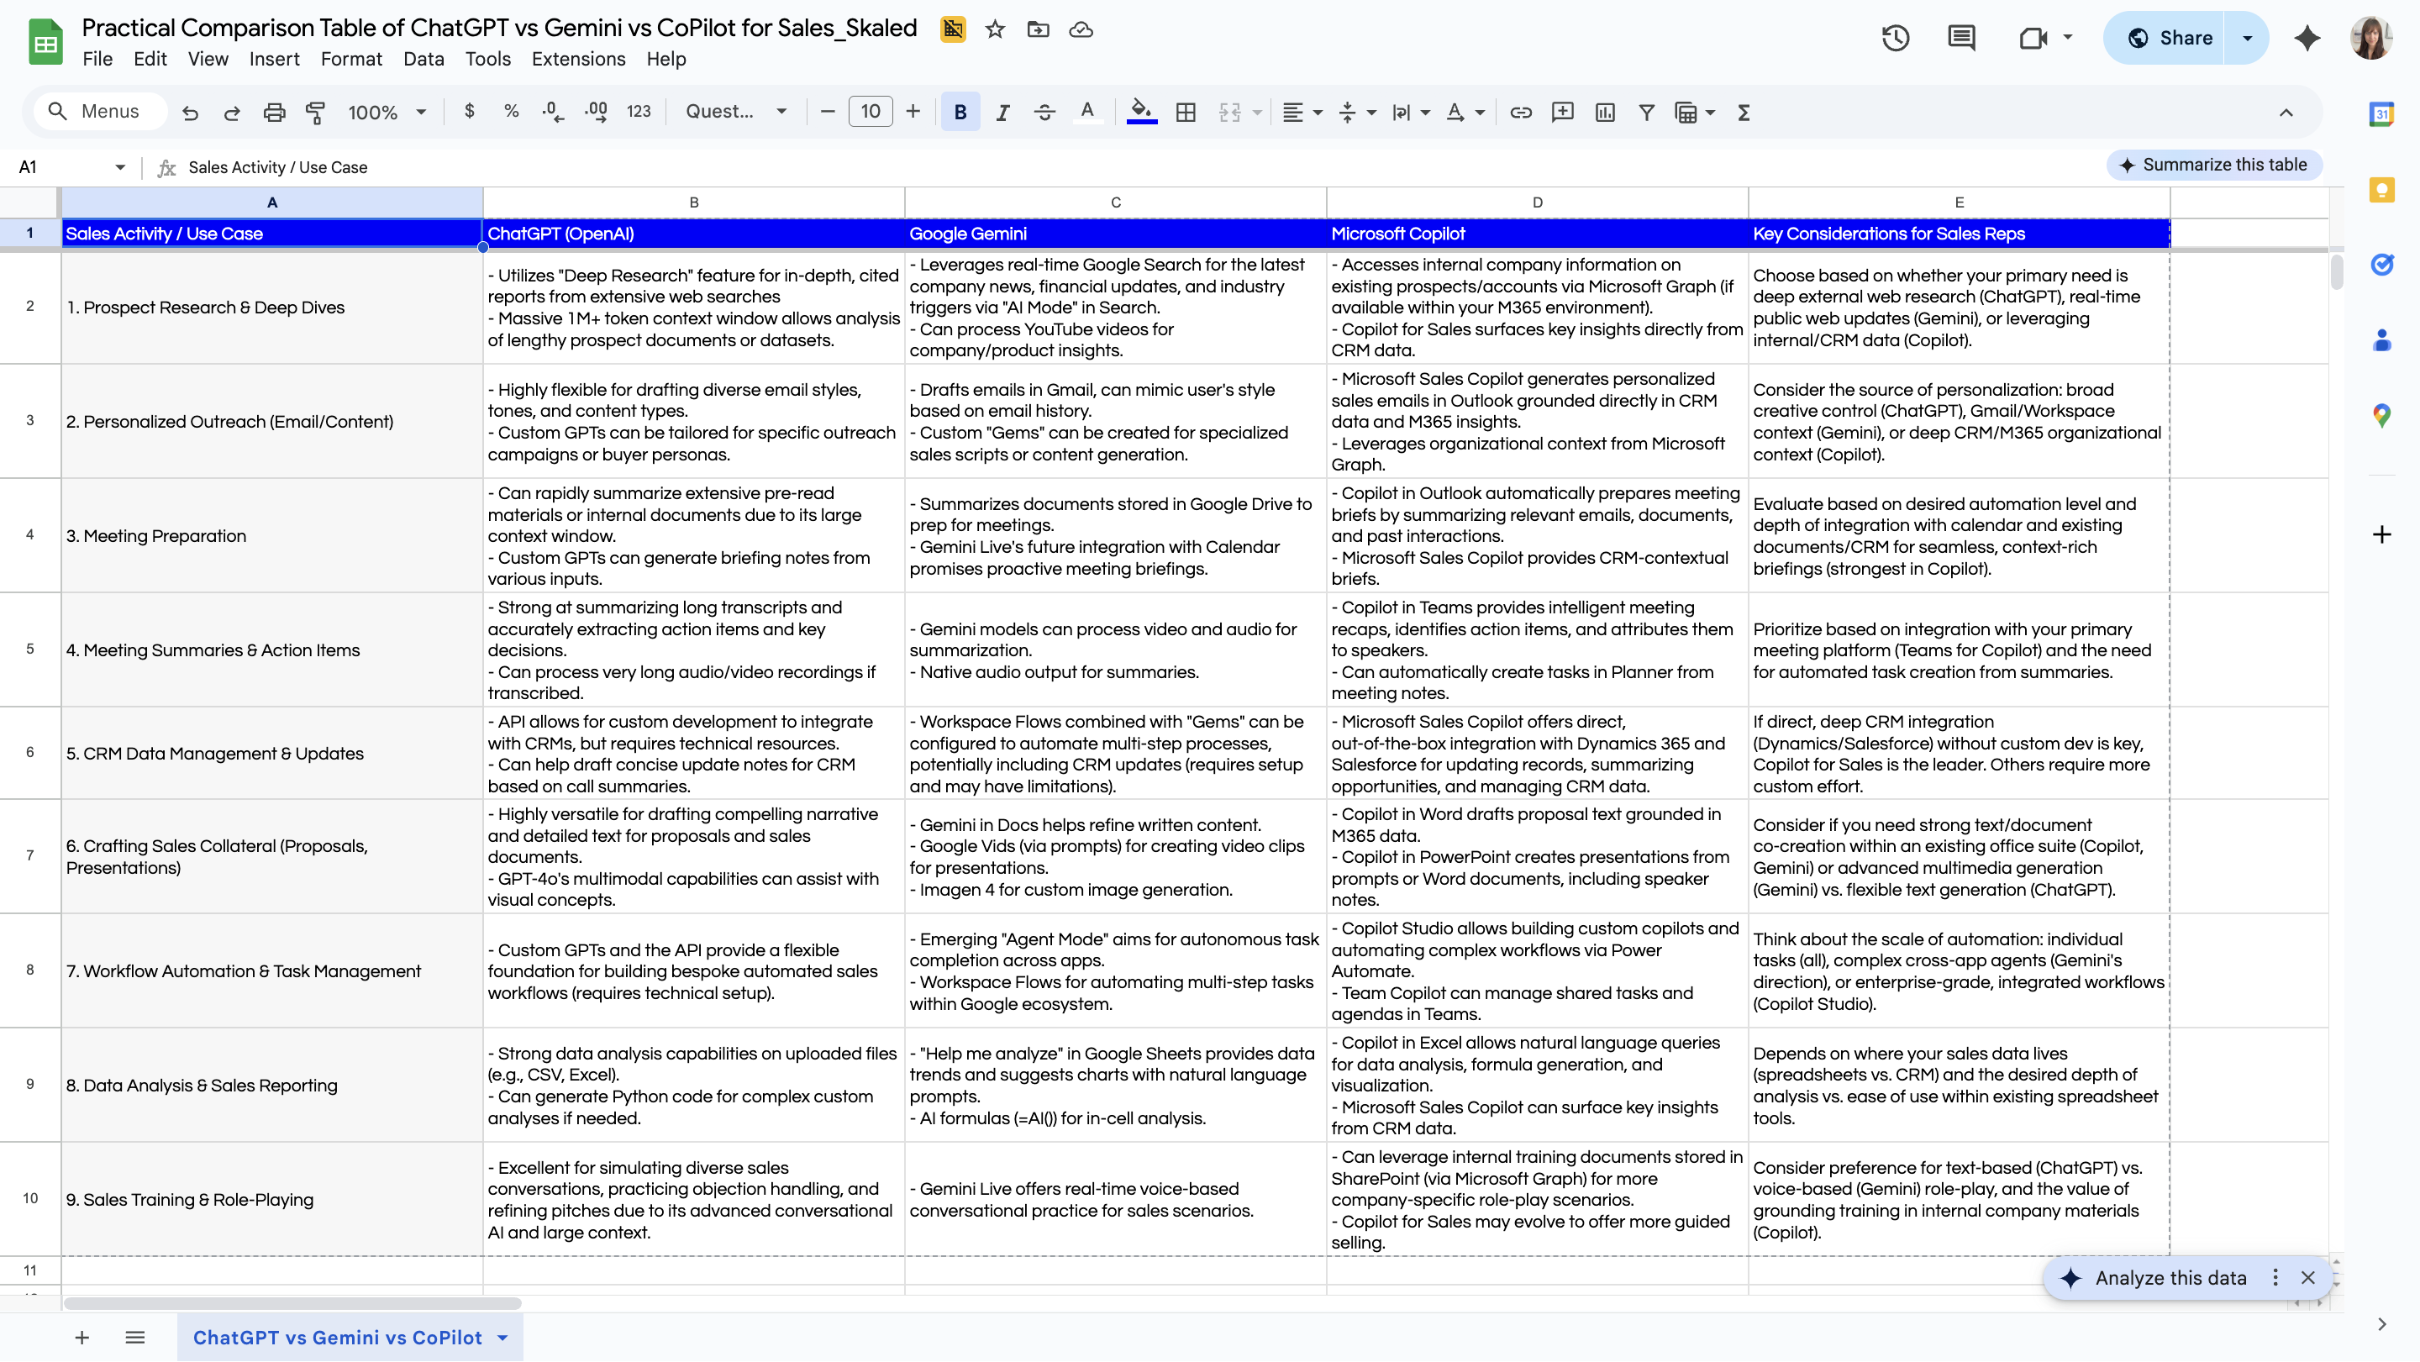
Task: Toggle bold formatting button
Action: [959, 113]
